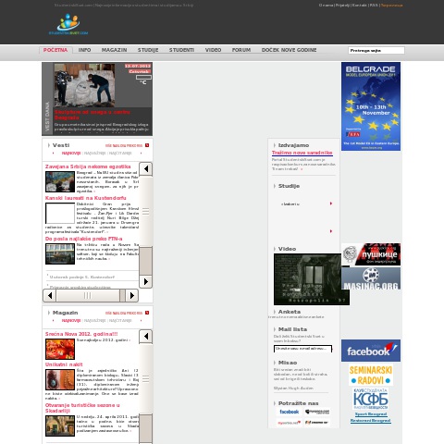Expand the first Studije red arrow
Screen dimensions: 444x444
click(331, 203)
